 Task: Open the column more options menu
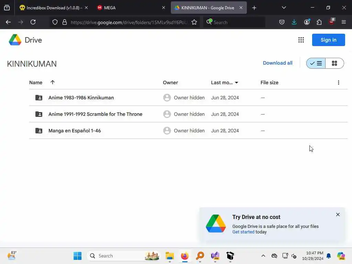(x=338, y=82)
